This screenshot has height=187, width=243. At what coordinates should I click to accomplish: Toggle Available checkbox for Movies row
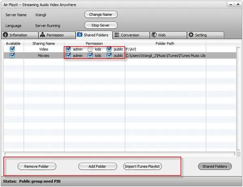tap(12, 55)
